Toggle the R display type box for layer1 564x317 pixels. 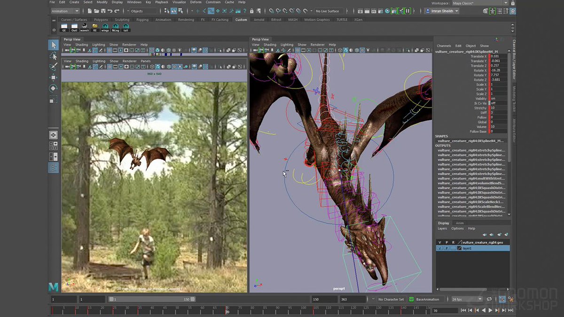tap(453, 248)
